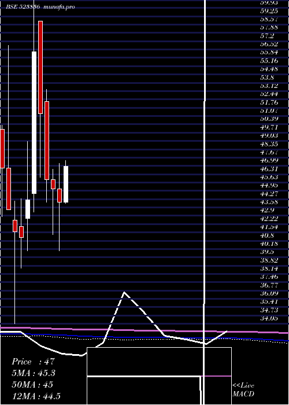This screenshot has height=405, width=289.
Task: Click the 55.16 price axis label
Action: tap(269, 61)
